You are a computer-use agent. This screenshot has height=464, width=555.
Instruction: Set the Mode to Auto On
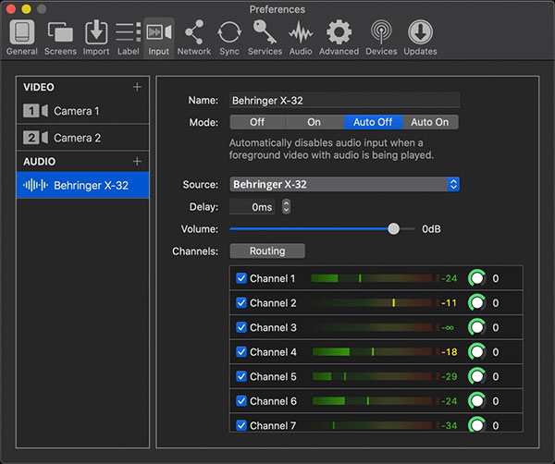point(429,122)
